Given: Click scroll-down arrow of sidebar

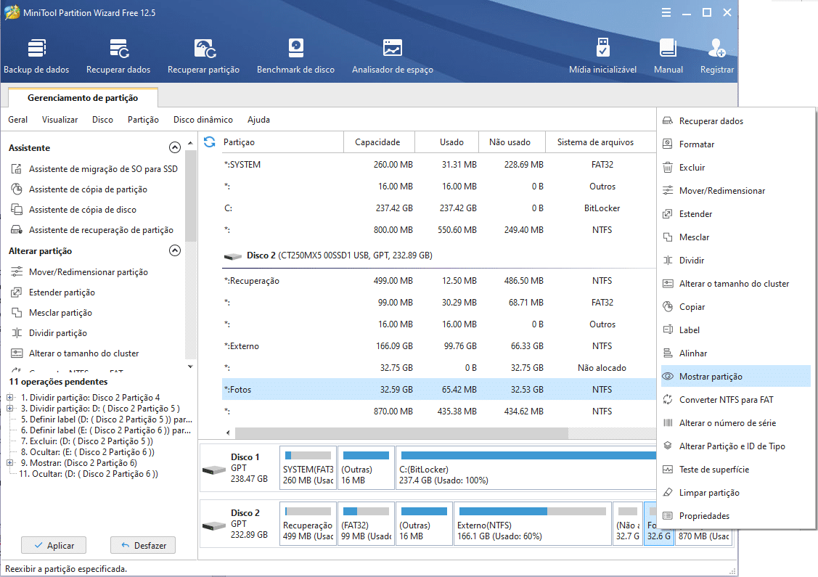Looking at the screenshot, I should pyautogui.click(x=190, y=367).
